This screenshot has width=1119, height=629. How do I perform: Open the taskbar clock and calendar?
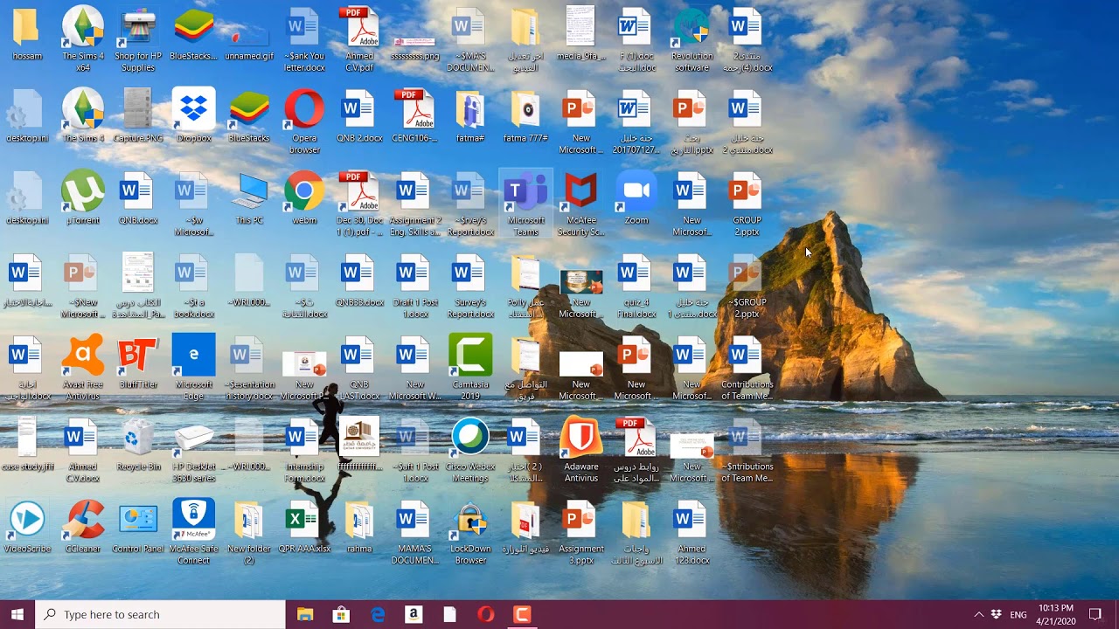(x=1056, y=614)
